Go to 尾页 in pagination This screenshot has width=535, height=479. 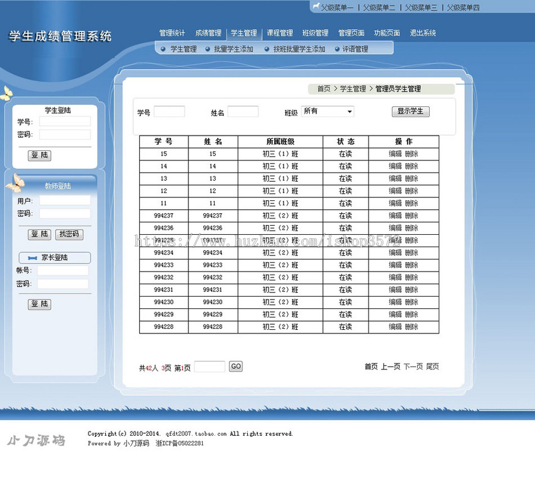click(432, 367)
